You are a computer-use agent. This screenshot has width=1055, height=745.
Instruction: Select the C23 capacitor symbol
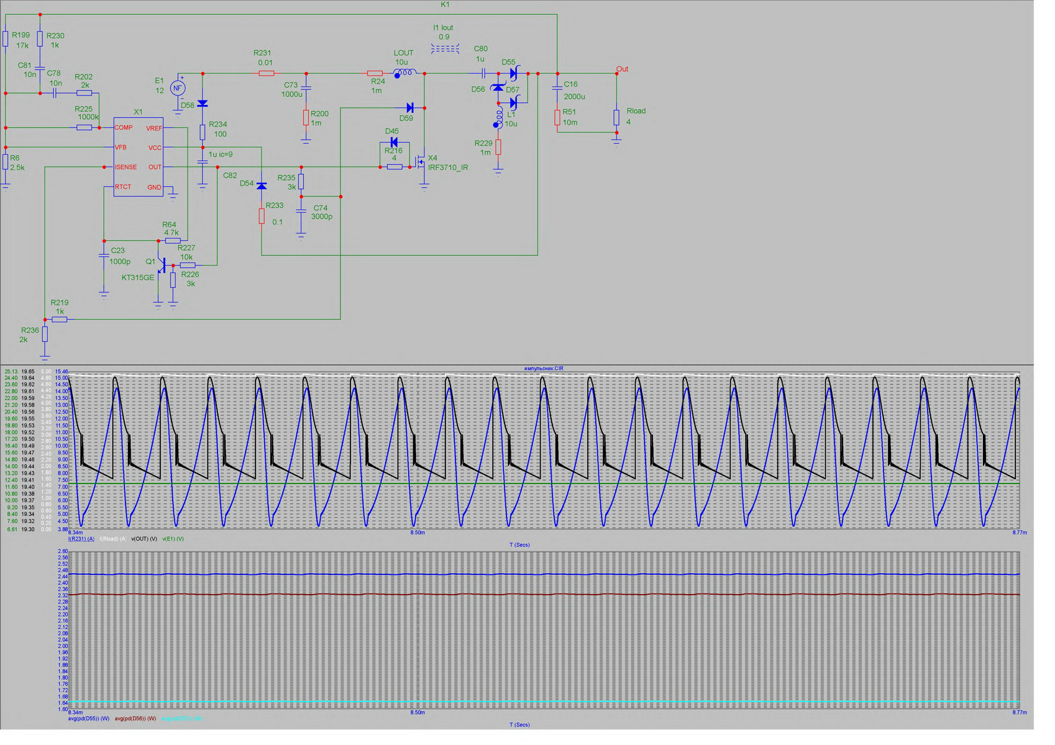point(104,255)
